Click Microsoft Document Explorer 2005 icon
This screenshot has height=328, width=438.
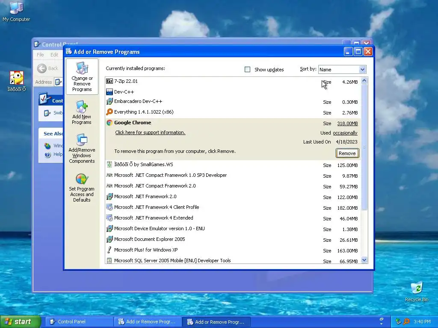(x=109, y=239)
